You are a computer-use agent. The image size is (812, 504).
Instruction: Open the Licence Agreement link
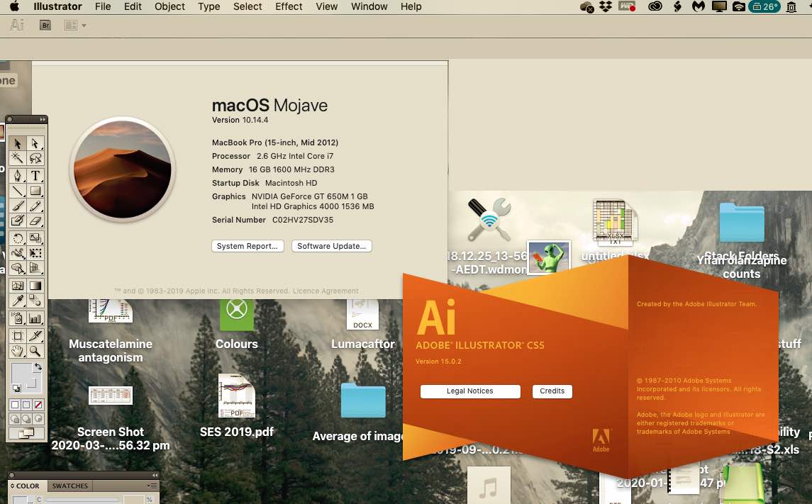(x=326, y=291)
